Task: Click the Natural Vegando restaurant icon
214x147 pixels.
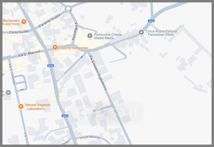Action: tap(21, 106)
